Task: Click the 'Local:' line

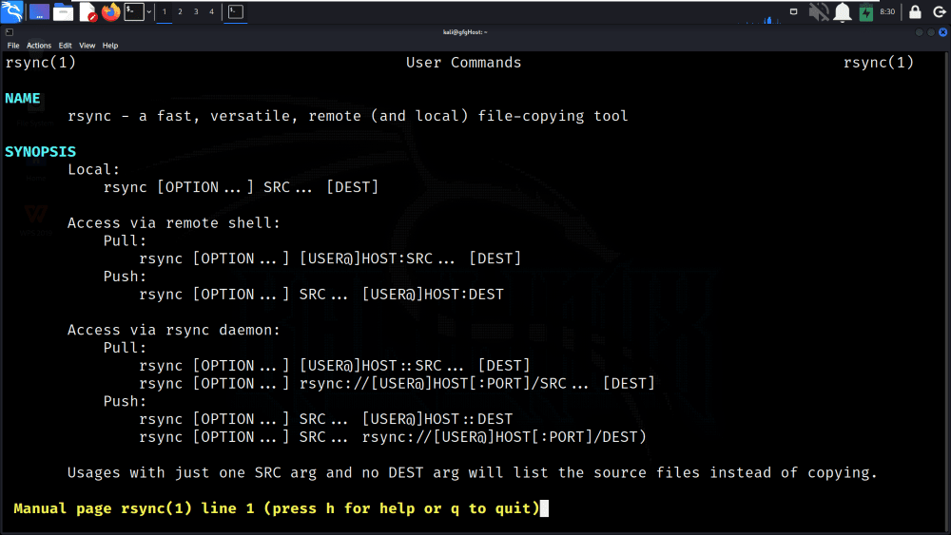Action: 94,170
